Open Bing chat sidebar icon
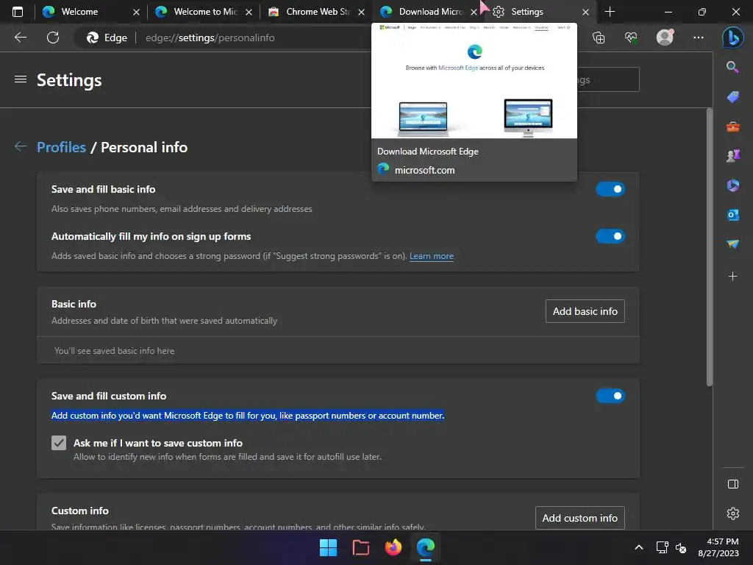This screenshot has width=753, height=565. coord(733,38)
